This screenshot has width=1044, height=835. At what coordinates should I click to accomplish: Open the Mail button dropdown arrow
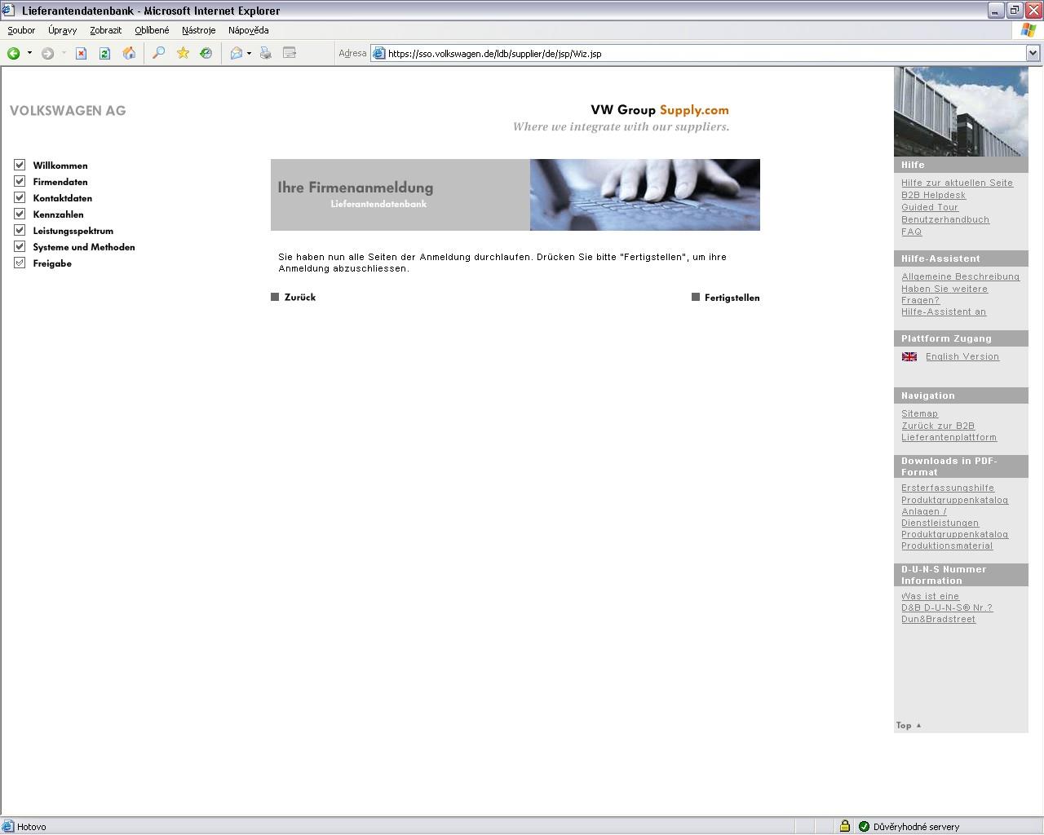click(249, 53)
